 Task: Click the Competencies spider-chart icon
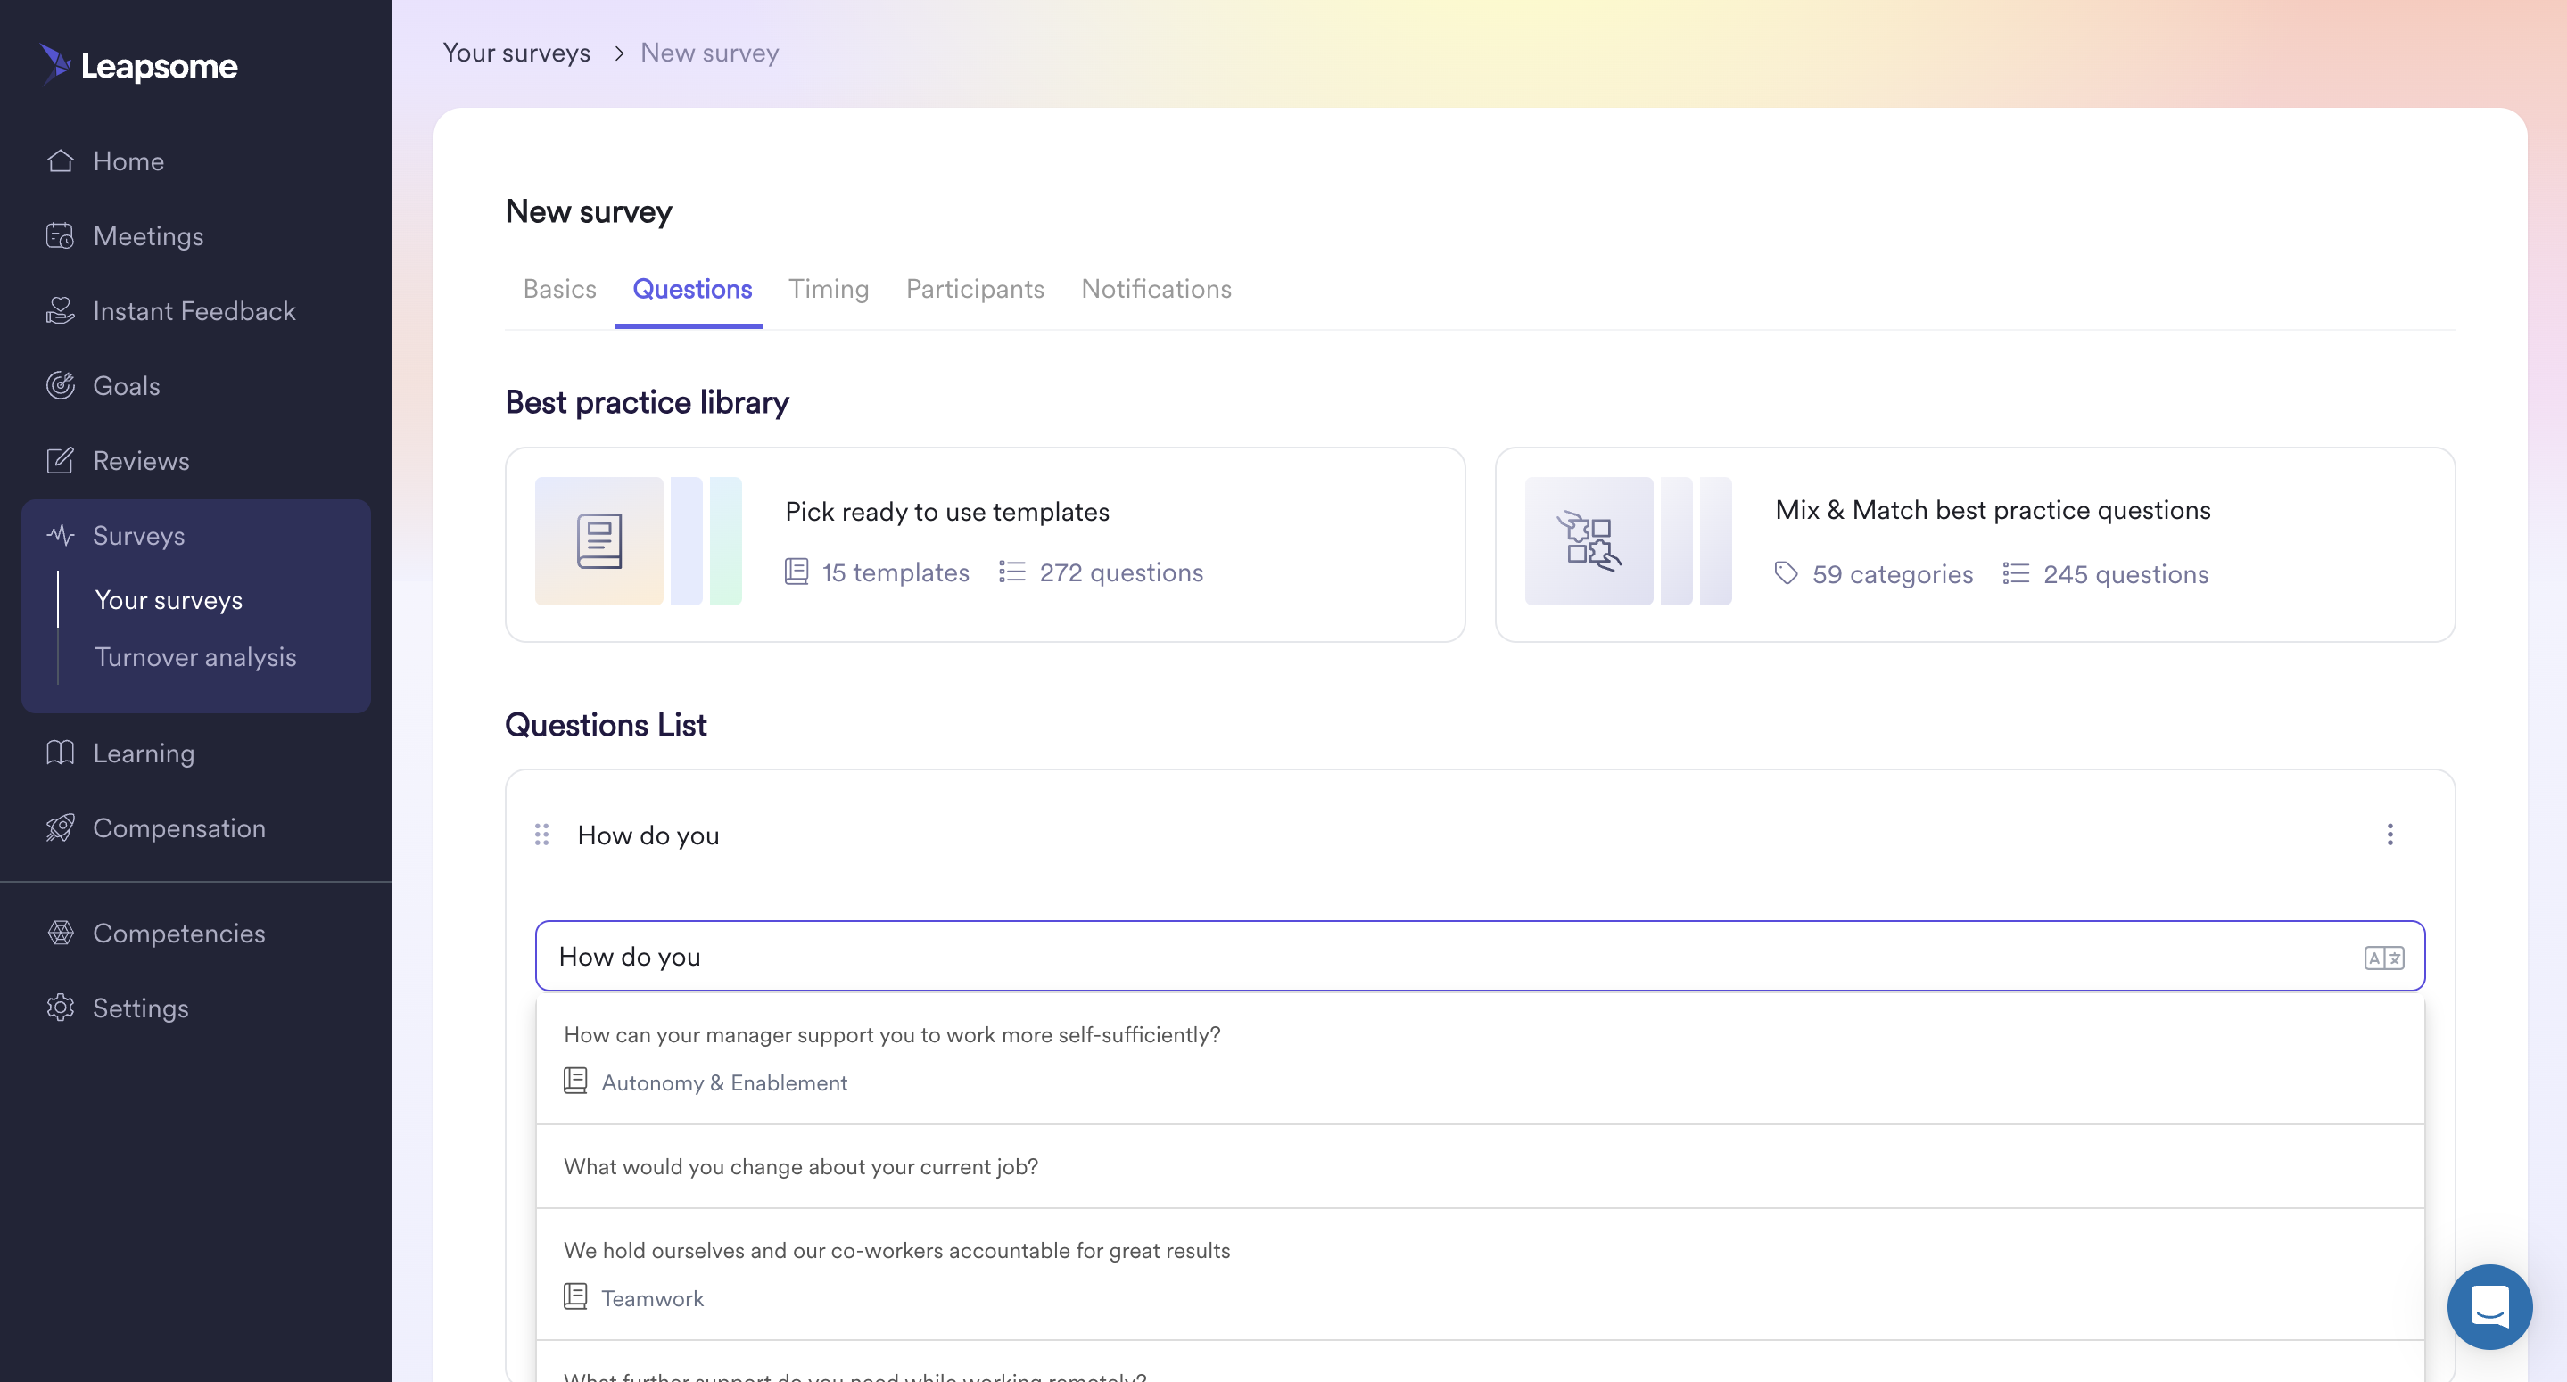pos(60,933)
